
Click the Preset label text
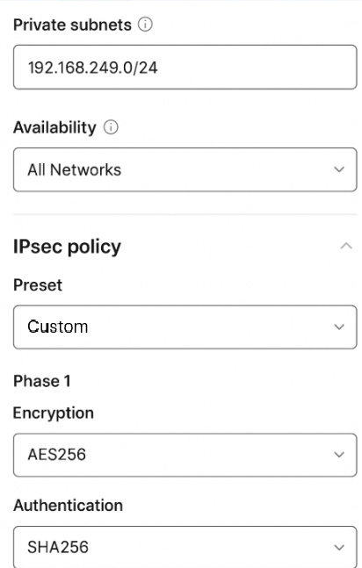[38, 285]
